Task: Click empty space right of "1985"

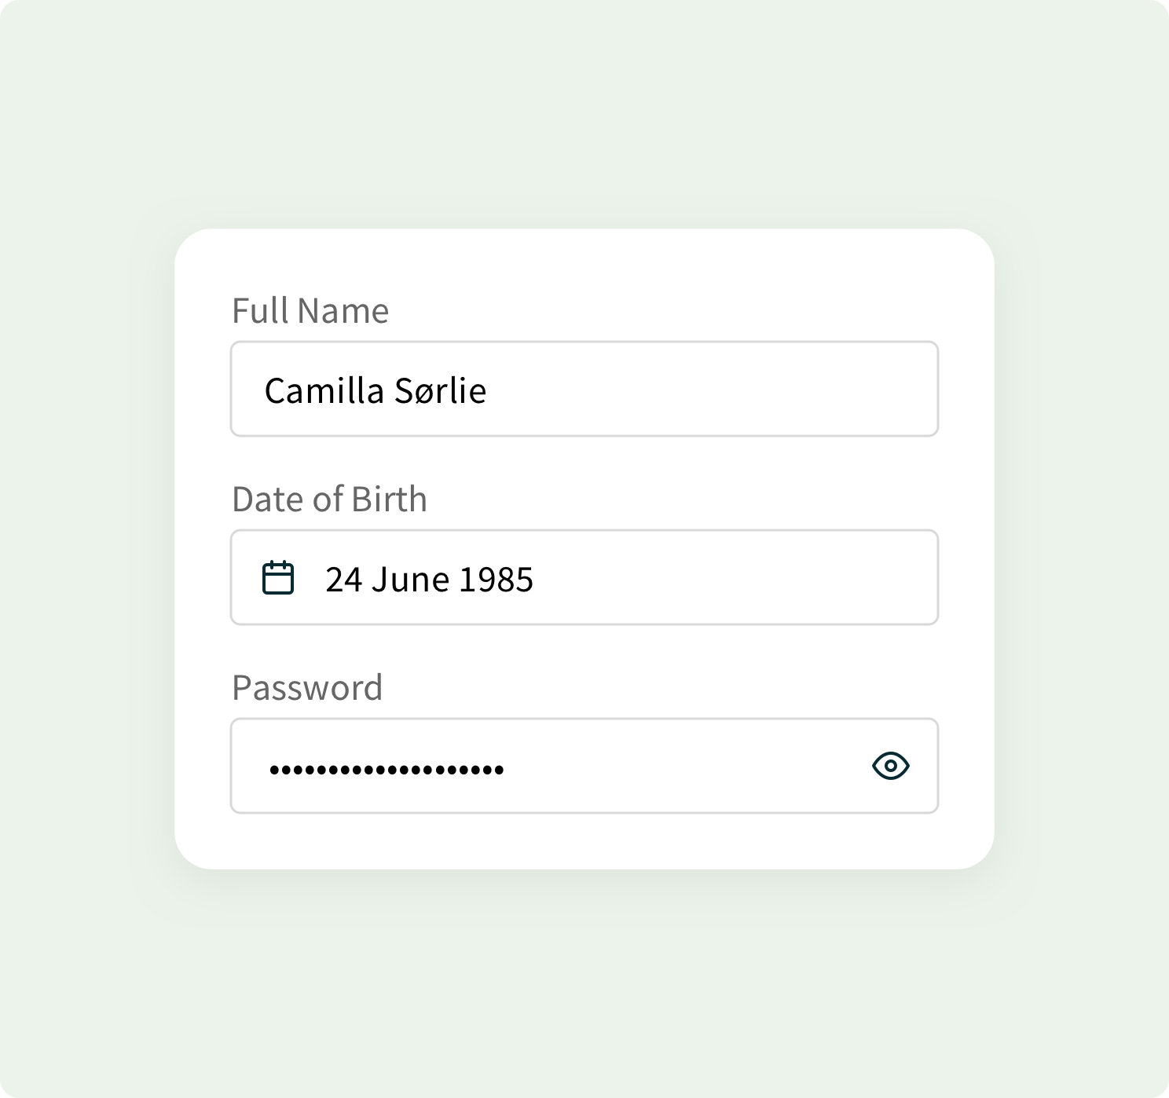Action: (731, 579)
